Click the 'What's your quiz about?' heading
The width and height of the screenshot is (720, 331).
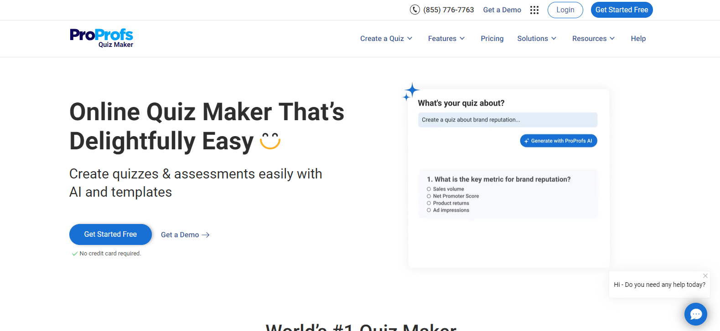[x=461, y=103]
